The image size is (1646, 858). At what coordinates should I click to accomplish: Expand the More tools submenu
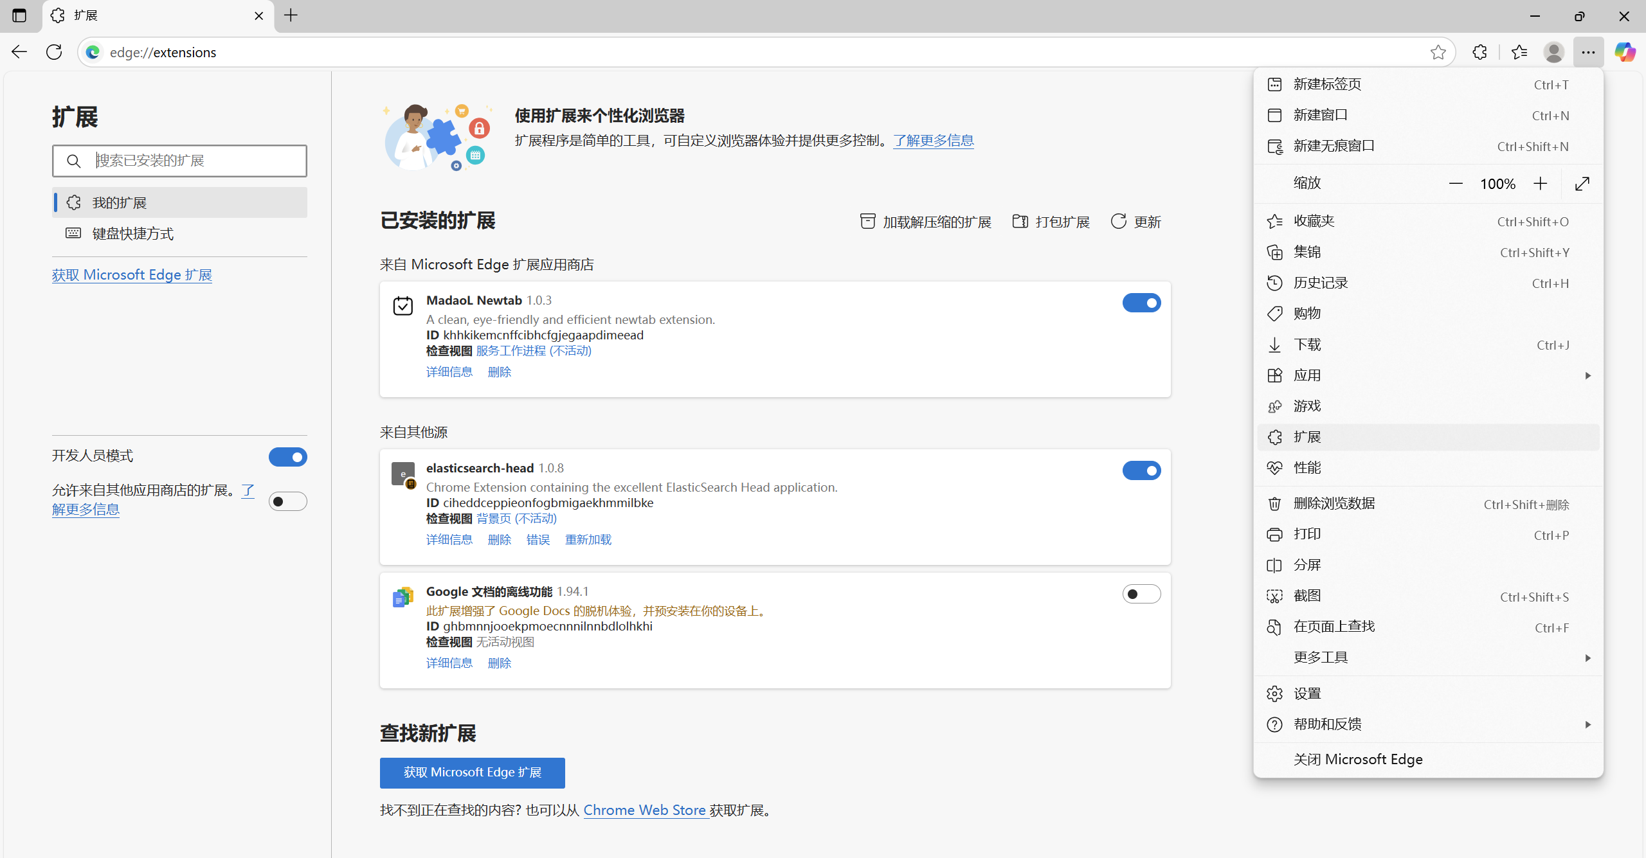(1427, 657)
